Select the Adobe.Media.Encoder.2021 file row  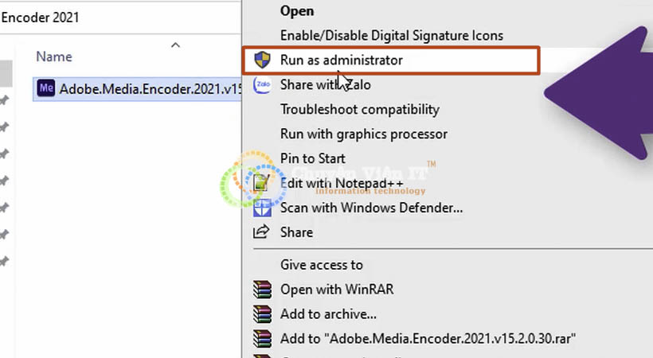[137, 88]
